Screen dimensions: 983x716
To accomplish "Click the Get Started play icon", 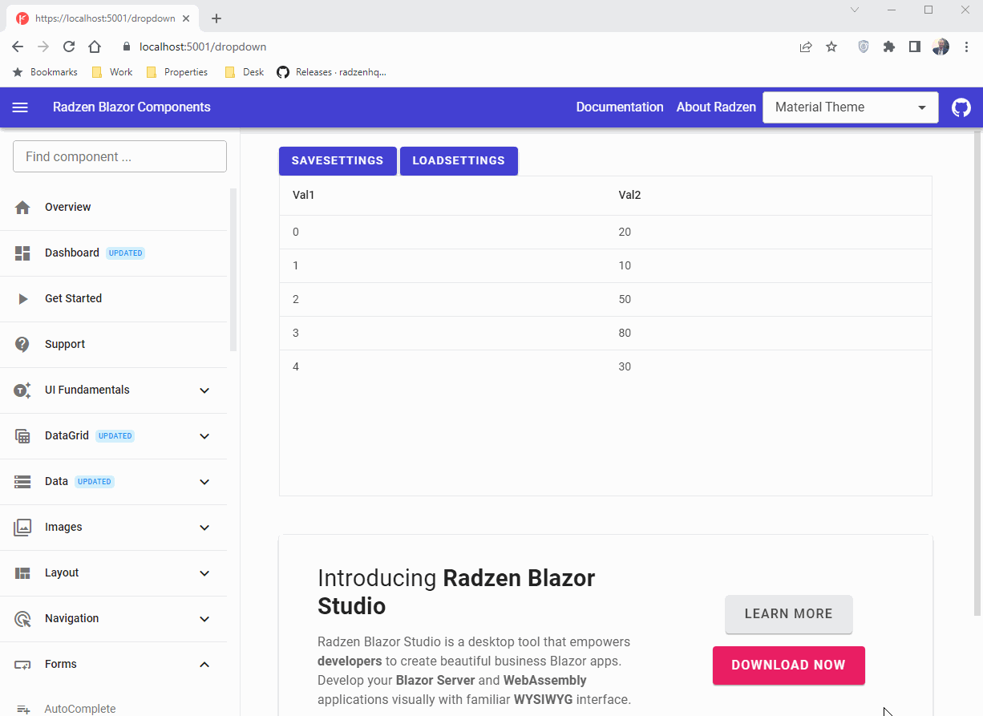I will pyautogui.click(x=22, y=299).
